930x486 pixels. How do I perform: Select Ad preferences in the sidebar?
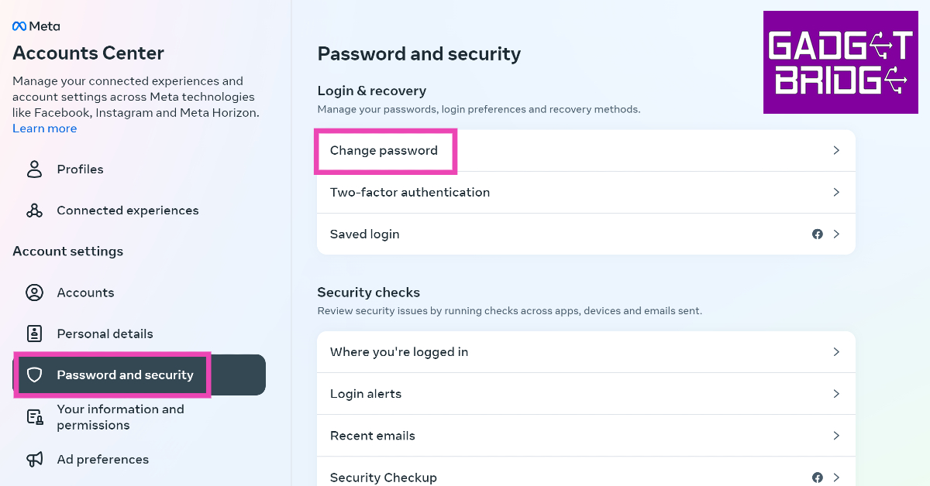click(x=102, y=460)
